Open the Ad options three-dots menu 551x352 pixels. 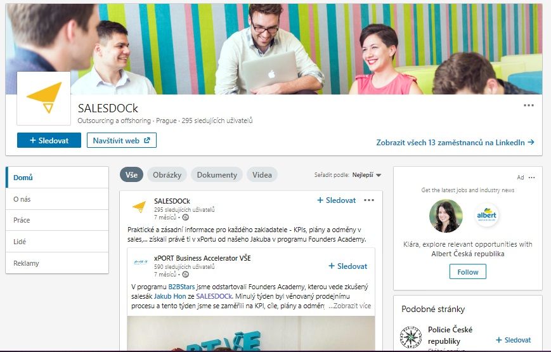[532, 178]
